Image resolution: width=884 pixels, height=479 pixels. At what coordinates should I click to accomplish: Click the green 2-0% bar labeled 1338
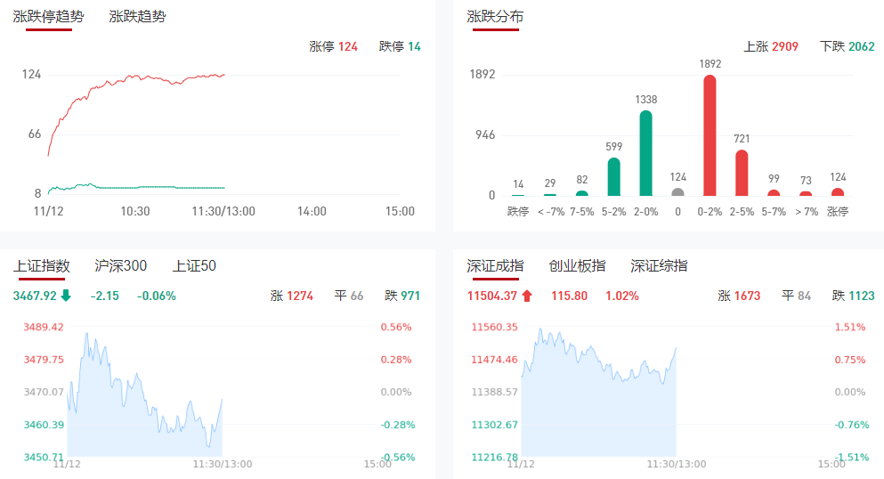(645, 153)
